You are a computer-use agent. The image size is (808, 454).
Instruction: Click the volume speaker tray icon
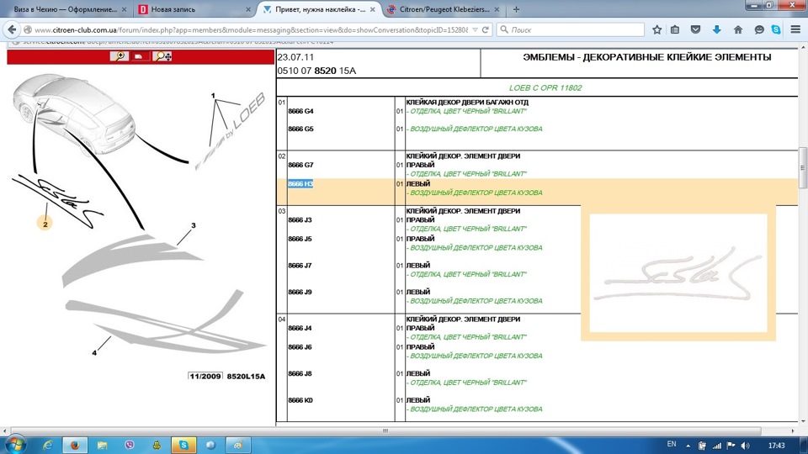click(745, 446)
